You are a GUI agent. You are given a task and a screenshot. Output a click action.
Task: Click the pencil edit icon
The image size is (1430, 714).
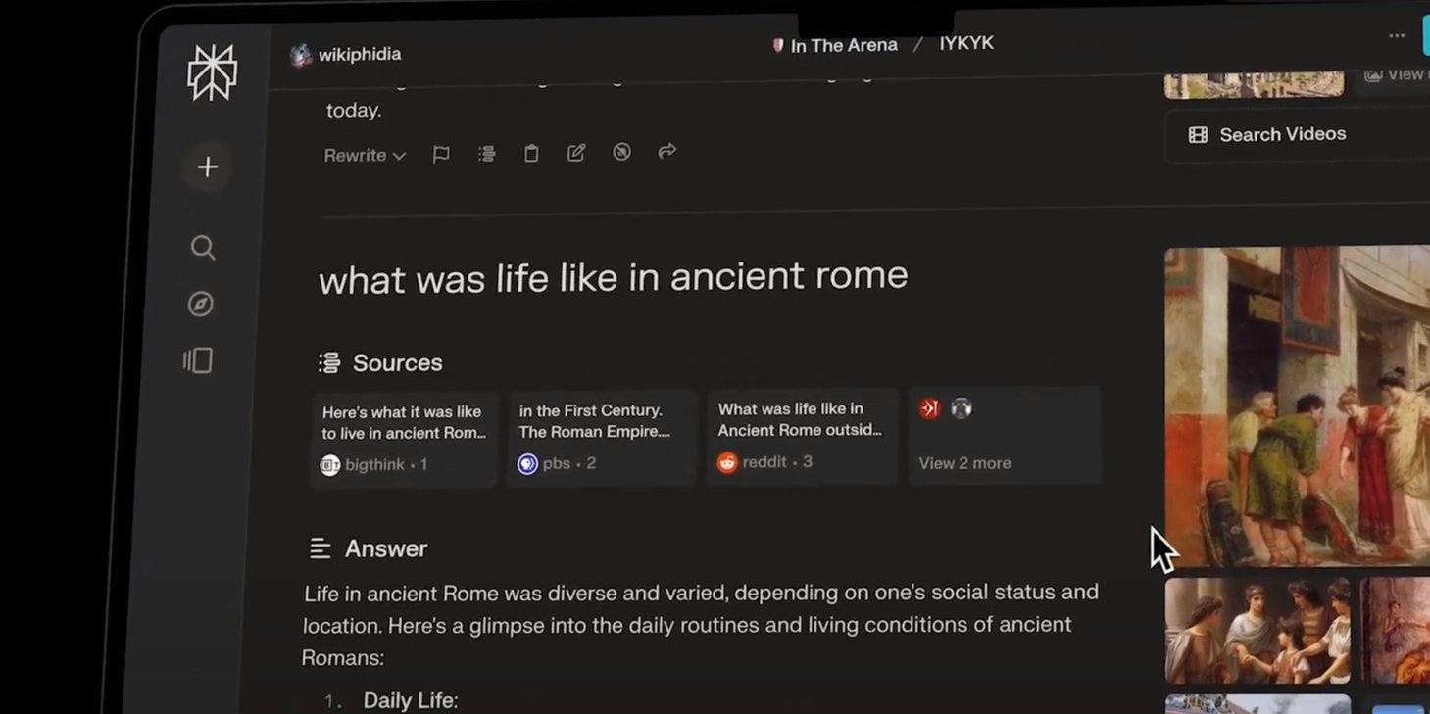coord(576,153)
